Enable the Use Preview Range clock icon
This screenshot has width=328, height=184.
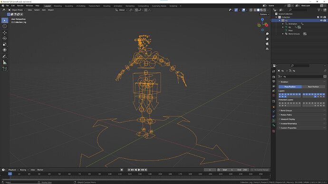[218, 170]
